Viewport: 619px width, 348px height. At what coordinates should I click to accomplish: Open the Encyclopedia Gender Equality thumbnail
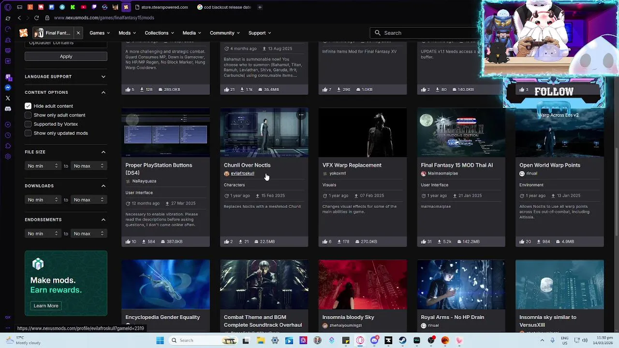(166, 284)
